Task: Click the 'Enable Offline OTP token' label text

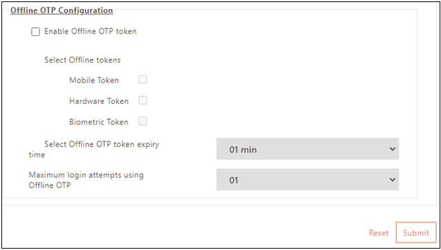Action: click(90, 31)
